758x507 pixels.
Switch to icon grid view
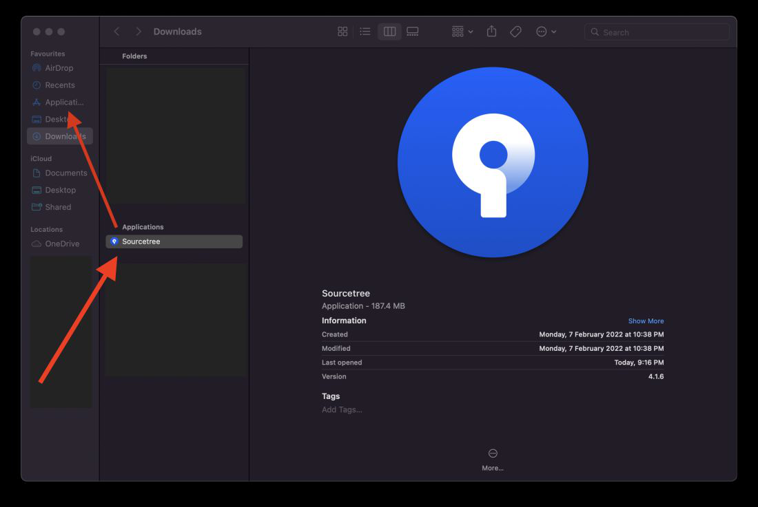point(342,32)
